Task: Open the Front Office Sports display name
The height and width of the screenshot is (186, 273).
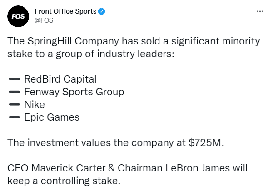Action: click(x=65, y=12)
